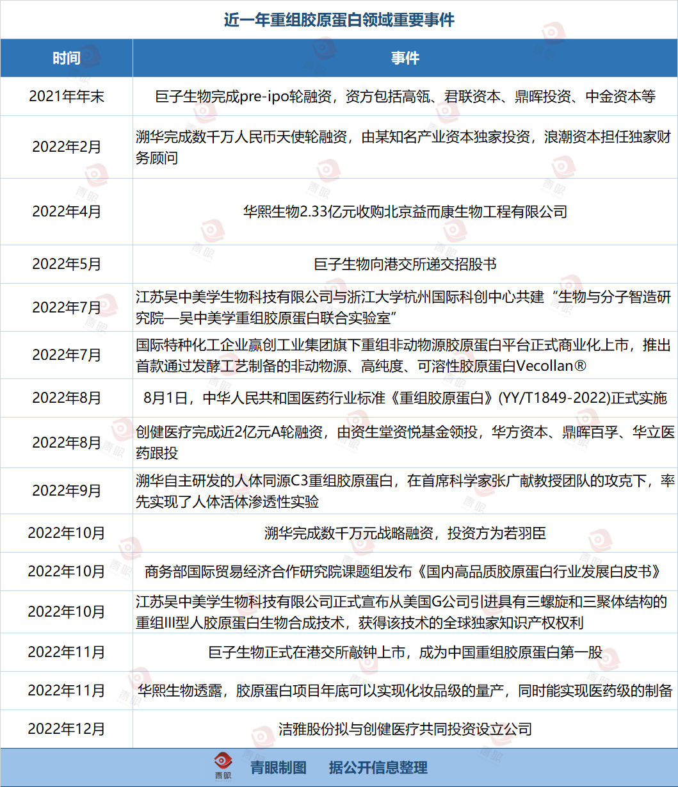Screen dimensions: 678x787
Task: Click the date cell 2022年5月
Action: (x=67, y=264)
